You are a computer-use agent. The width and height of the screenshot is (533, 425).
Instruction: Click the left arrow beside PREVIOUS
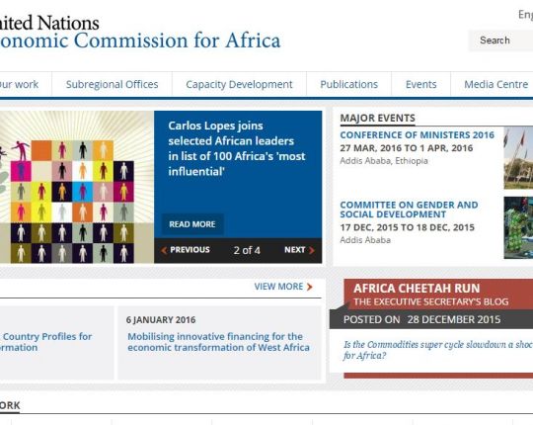[x=164, y=250]
